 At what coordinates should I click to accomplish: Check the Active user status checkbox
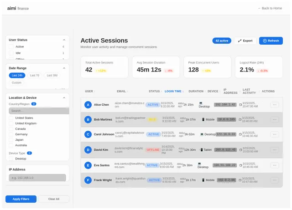[11, 46]
